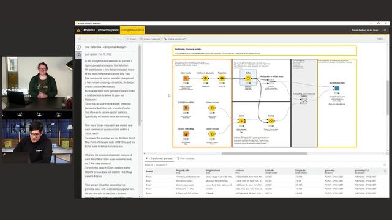
Task: Select the Mixed-use property cell
Action: click(x=184, y=185)
